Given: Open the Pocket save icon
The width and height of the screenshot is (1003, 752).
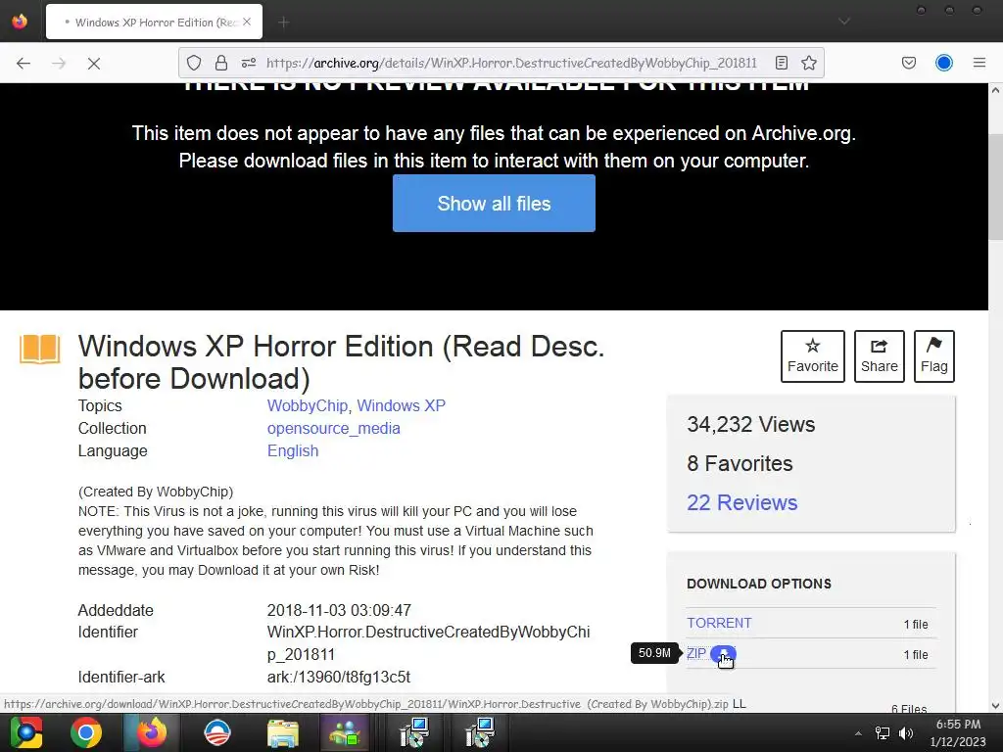Looking at the screenshot, I should click(909, 63).
